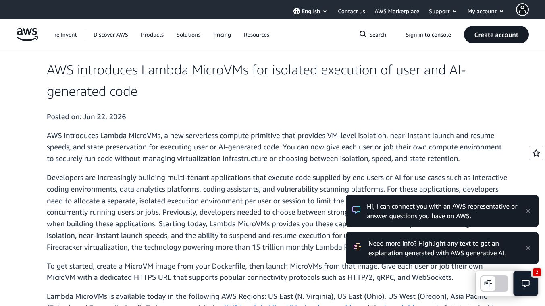Click the chat icon in representative message
This screenshot has width=545, height=306.
coord(356,210)
